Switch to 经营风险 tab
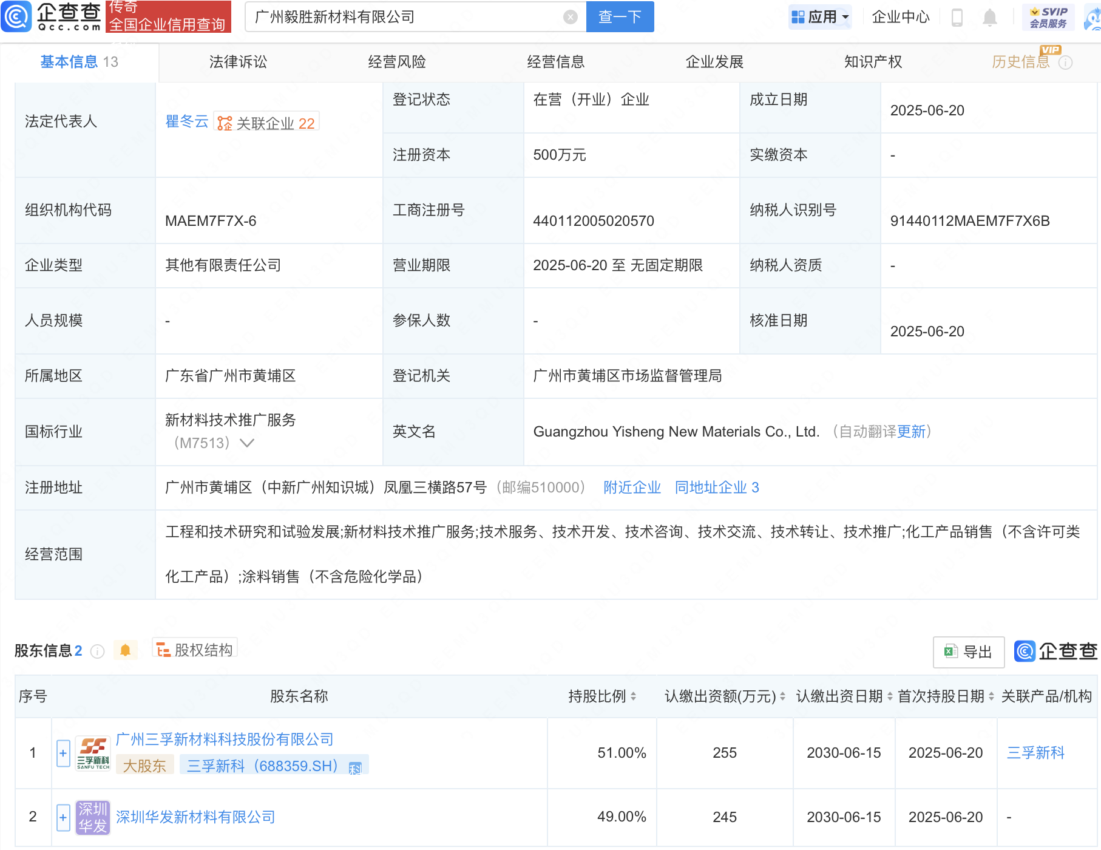Viewport: 1101px width, 850px height. [397, 61]
